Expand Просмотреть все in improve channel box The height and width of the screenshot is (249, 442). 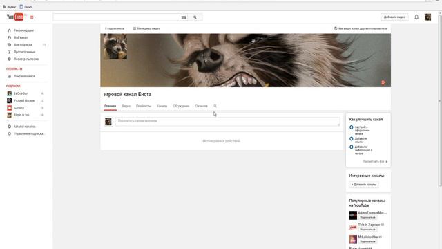click(375, 161)
